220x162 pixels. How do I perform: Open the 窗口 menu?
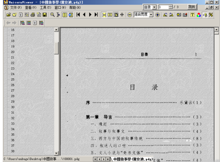[60, 7]
